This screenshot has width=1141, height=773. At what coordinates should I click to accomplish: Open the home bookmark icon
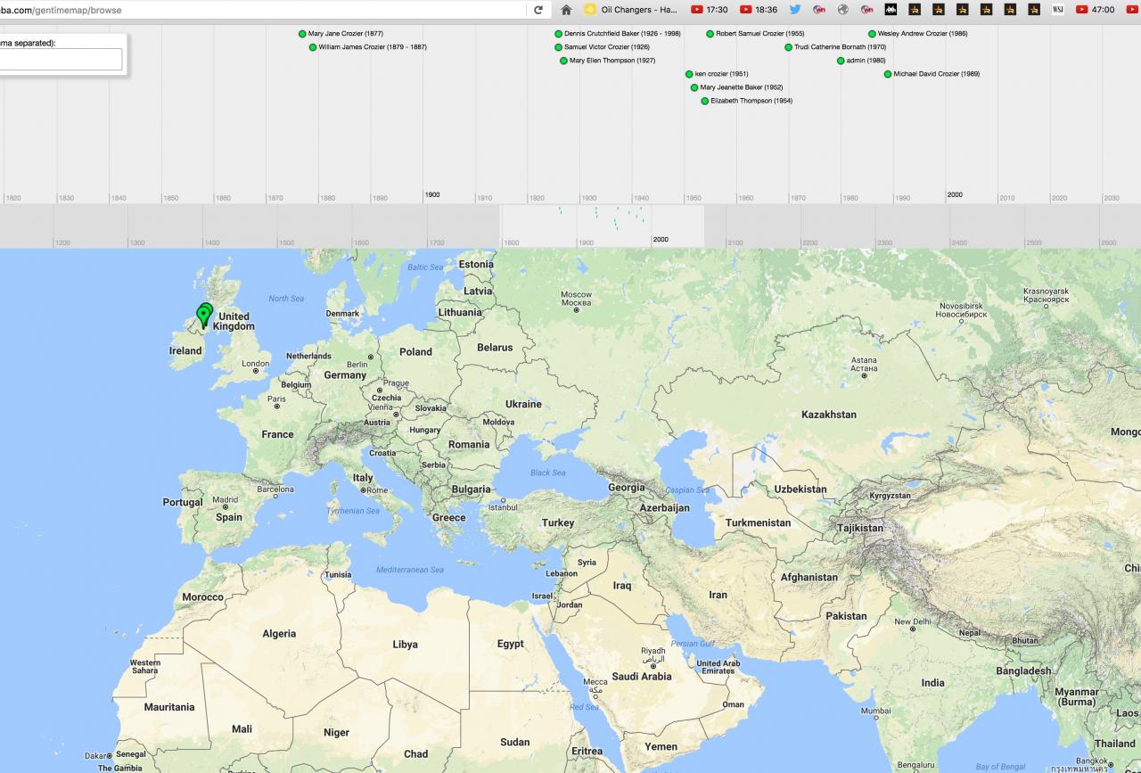[x=566, y=10]
